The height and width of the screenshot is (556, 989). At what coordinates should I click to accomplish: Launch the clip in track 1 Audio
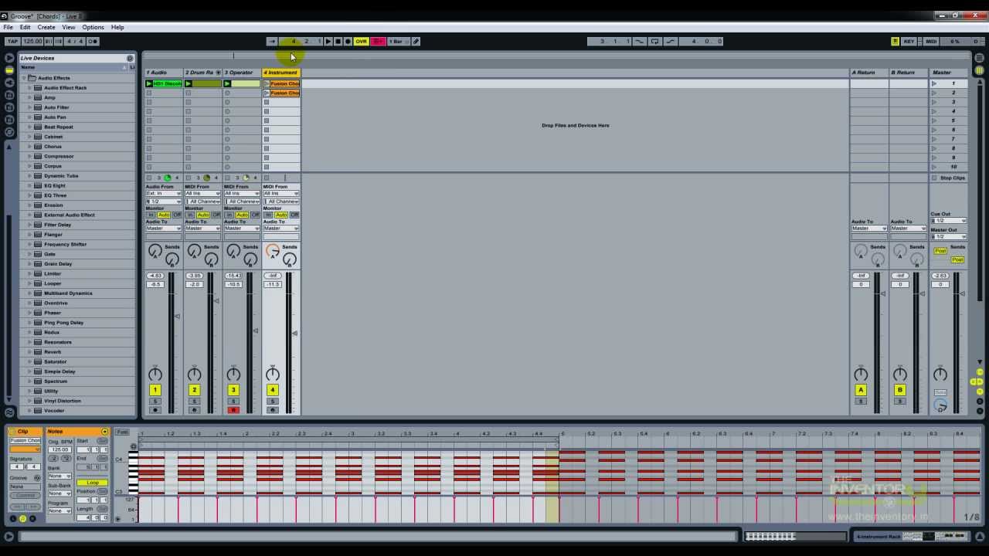pos(150,83)
